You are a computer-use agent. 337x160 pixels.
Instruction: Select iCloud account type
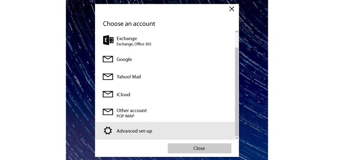[x=165, y=94]
